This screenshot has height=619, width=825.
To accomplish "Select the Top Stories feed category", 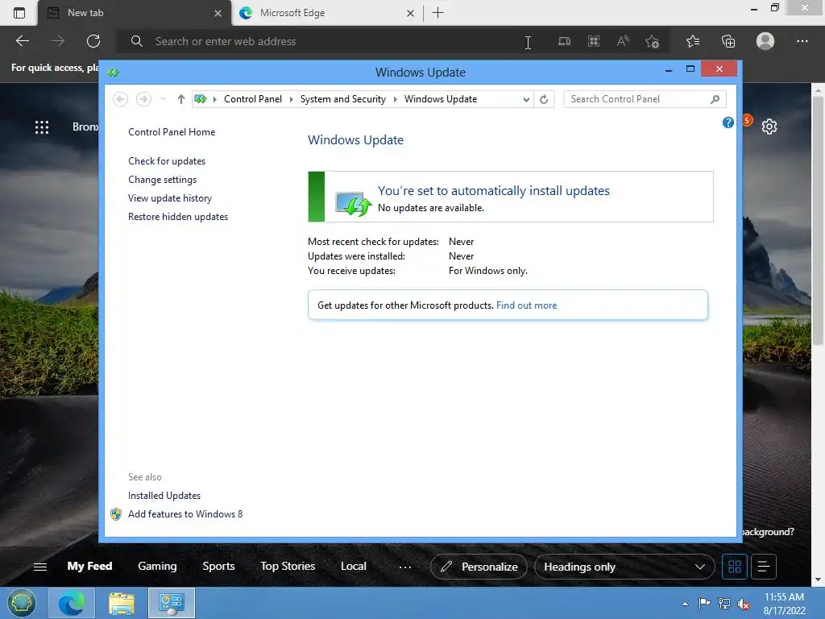I will pos(288,567).
